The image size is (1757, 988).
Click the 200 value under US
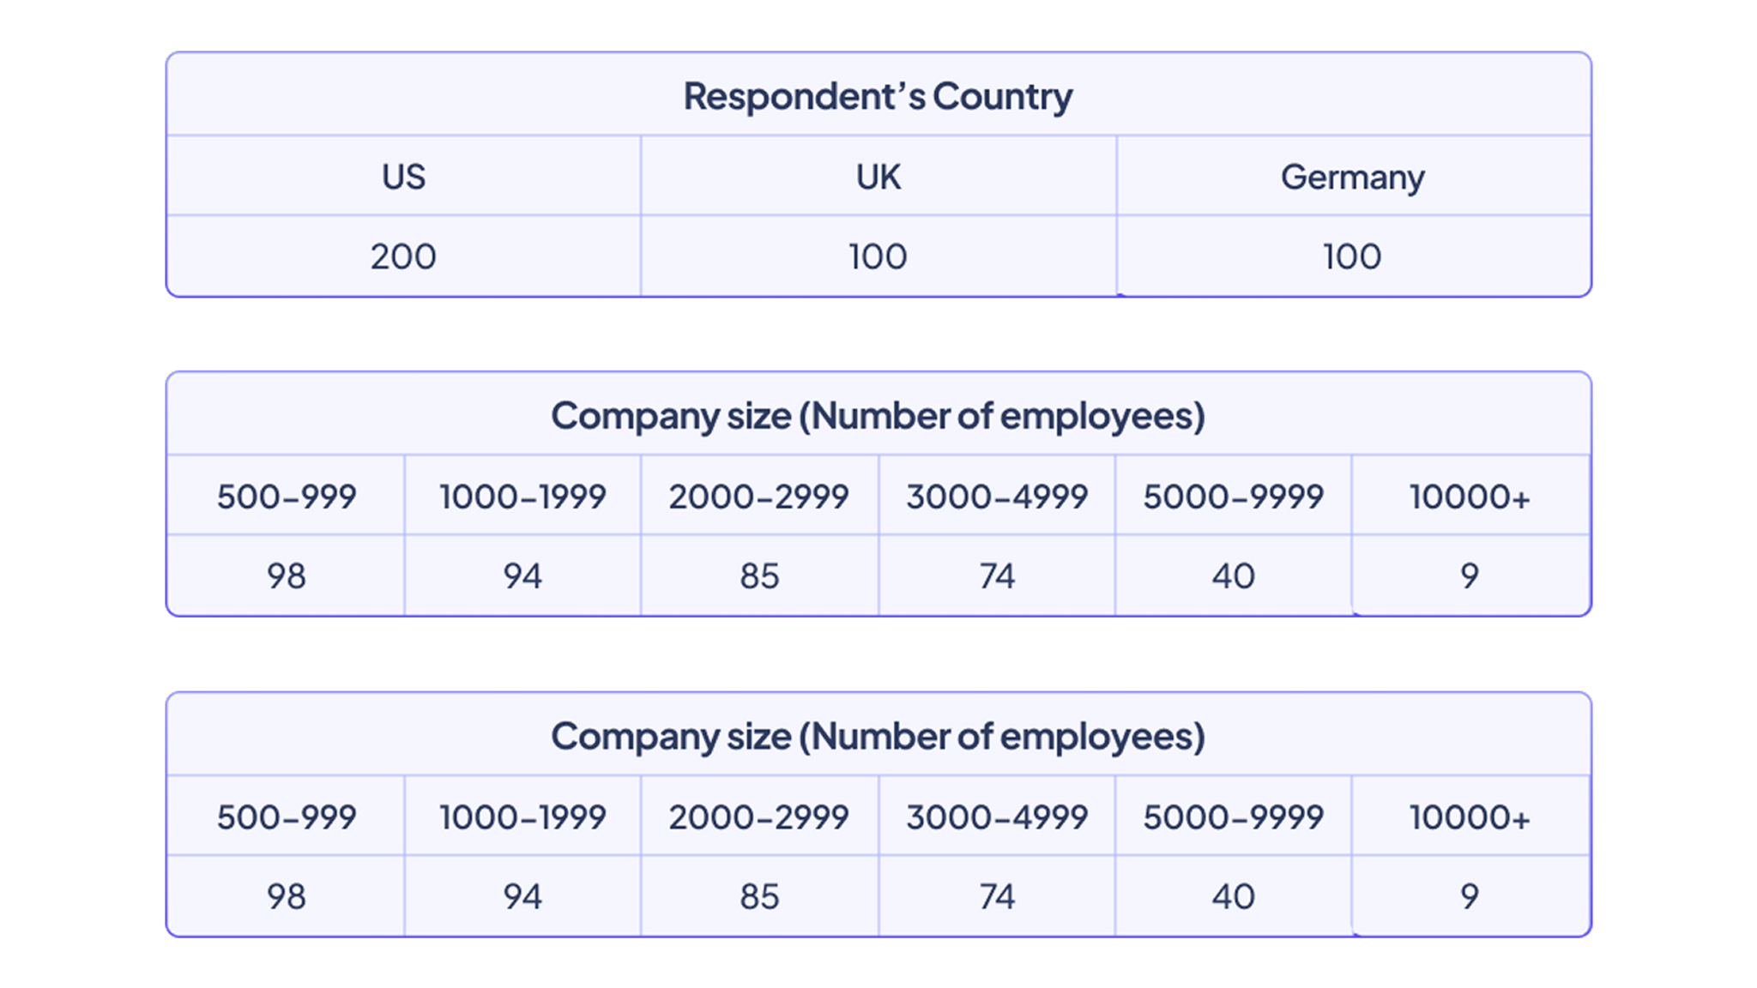pos(403,256)
